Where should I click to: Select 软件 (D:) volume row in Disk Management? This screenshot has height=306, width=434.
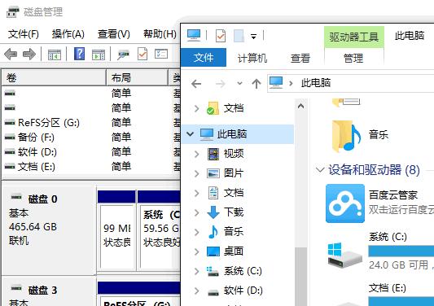coord(37,151)
